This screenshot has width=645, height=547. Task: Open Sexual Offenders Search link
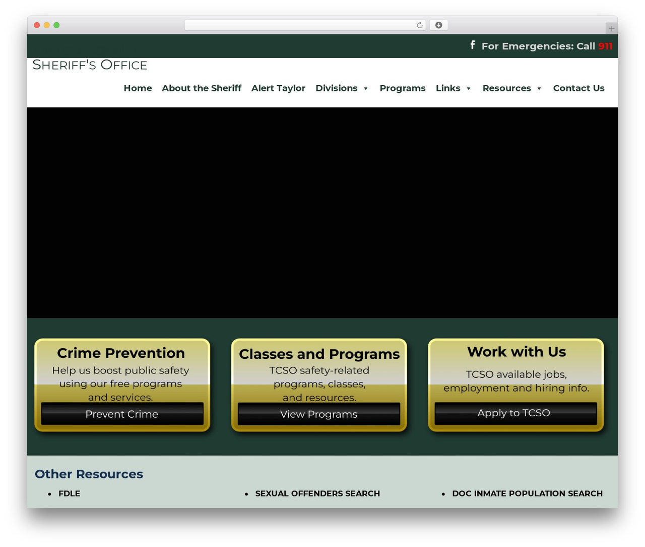coord(317,494)
